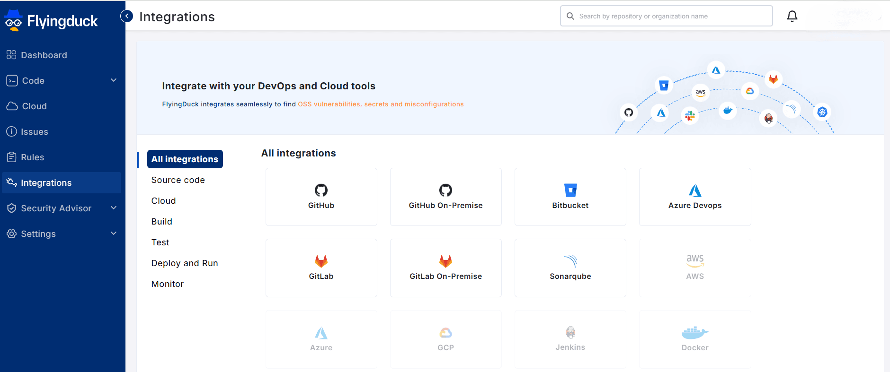Screen dimensions: 890x372
Task: Select the Cloud integrations category
Action: pos(163,201)
